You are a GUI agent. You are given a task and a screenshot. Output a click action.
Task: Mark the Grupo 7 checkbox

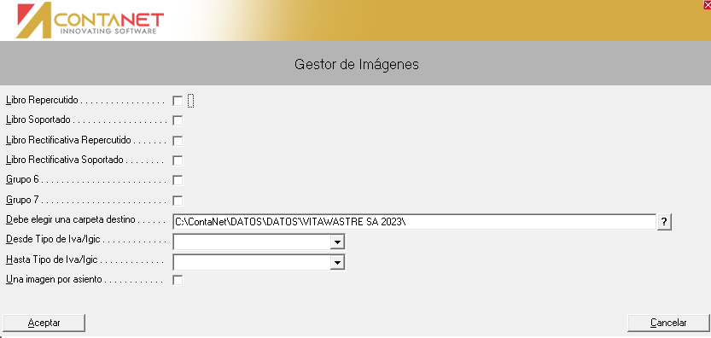(x=178, y=201)
